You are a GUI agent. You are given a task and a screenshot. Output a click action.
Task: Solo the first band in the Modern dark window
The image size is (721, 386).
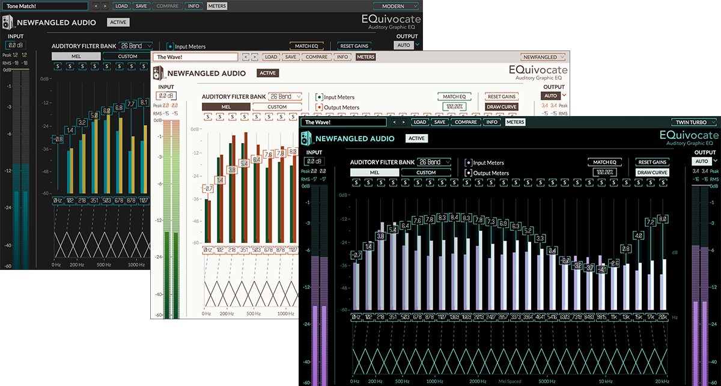[56, 67]
